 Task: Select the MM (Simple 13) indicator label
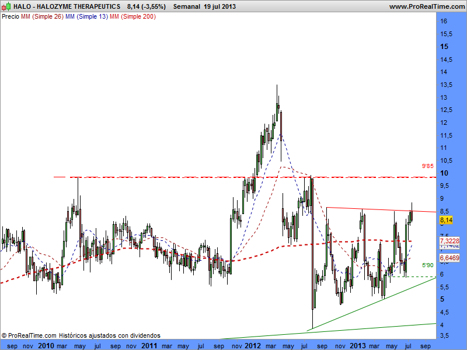(86, 17)
